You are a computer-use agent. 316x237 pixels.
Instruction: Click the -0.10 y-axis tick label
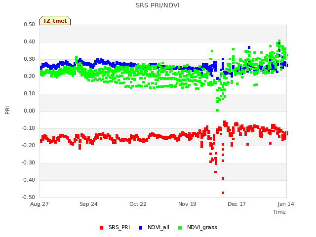29,128
